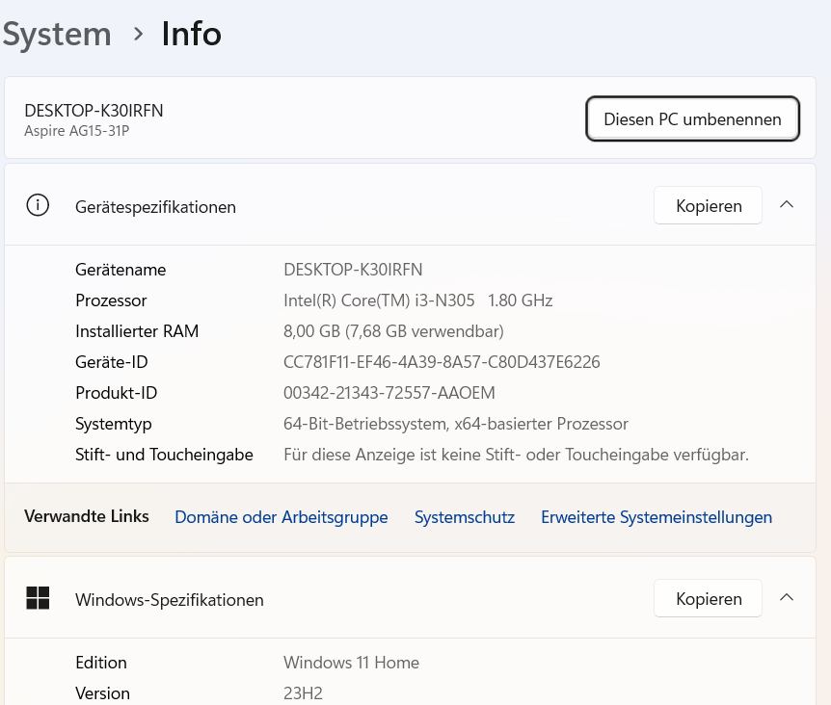This screenshot has height=705, width=831.
Task: Click the Windows-Spezifikationen section title
Action: tap(169, 600)
